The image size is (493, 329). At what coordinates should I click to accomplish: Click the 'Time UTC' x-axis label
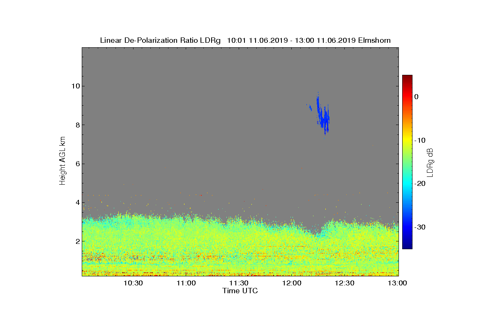point(240,291)
